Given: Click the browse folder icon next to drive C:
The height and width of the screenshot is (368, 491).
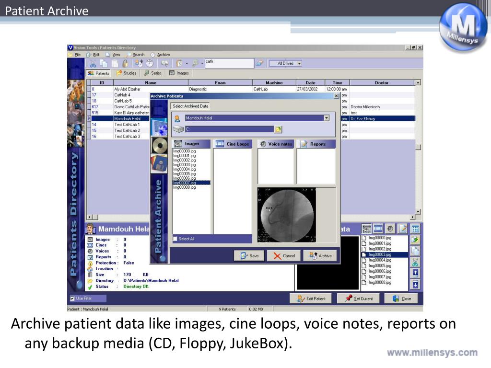Looking at the screenshot, I should 278,129.
